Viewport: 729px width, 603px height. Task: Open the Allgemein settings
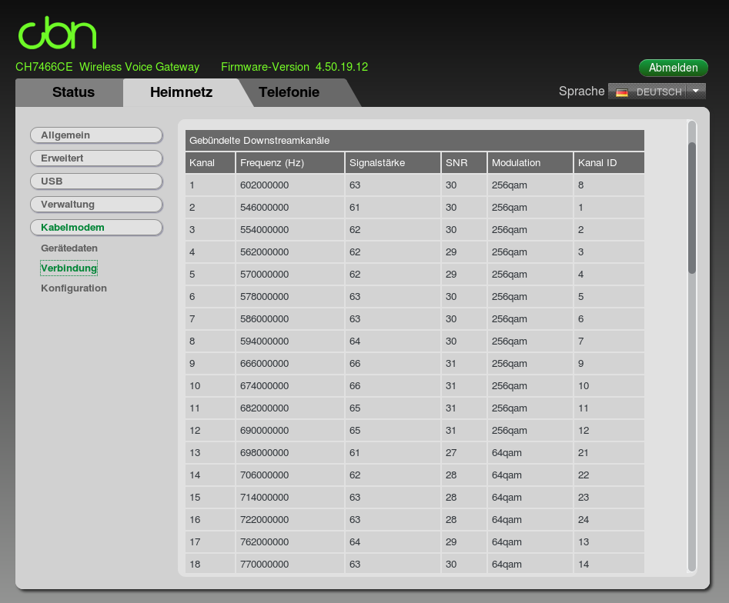(96, 135)
